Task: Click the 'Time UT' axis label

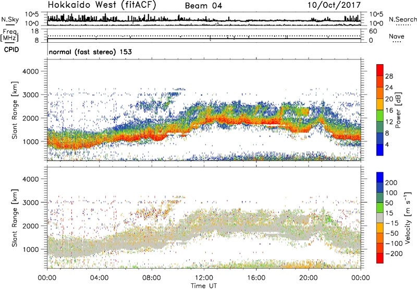Action: tap(204, 286)
